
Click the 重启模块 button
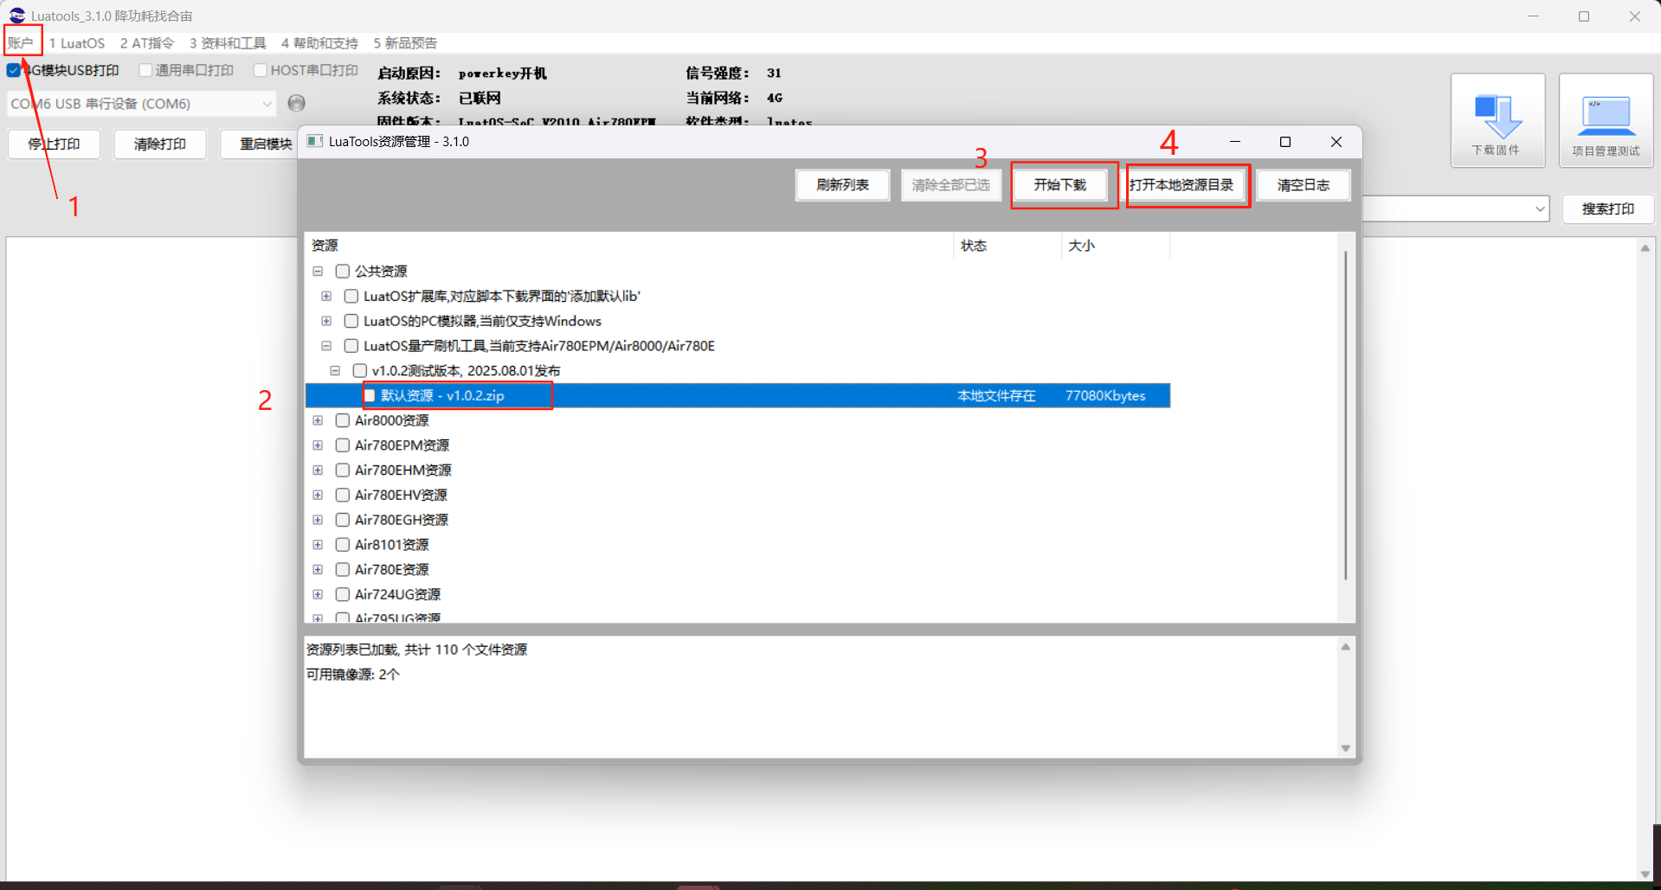[259, 144]
